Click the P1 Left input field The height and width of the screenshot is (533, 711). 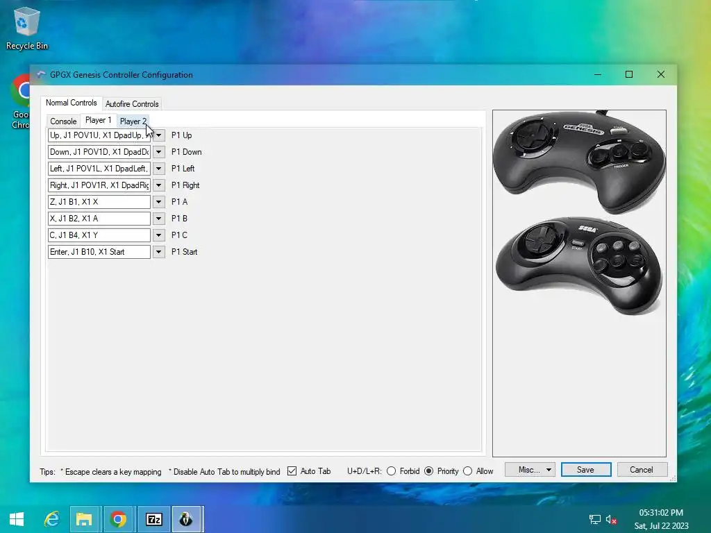point(99,169)
